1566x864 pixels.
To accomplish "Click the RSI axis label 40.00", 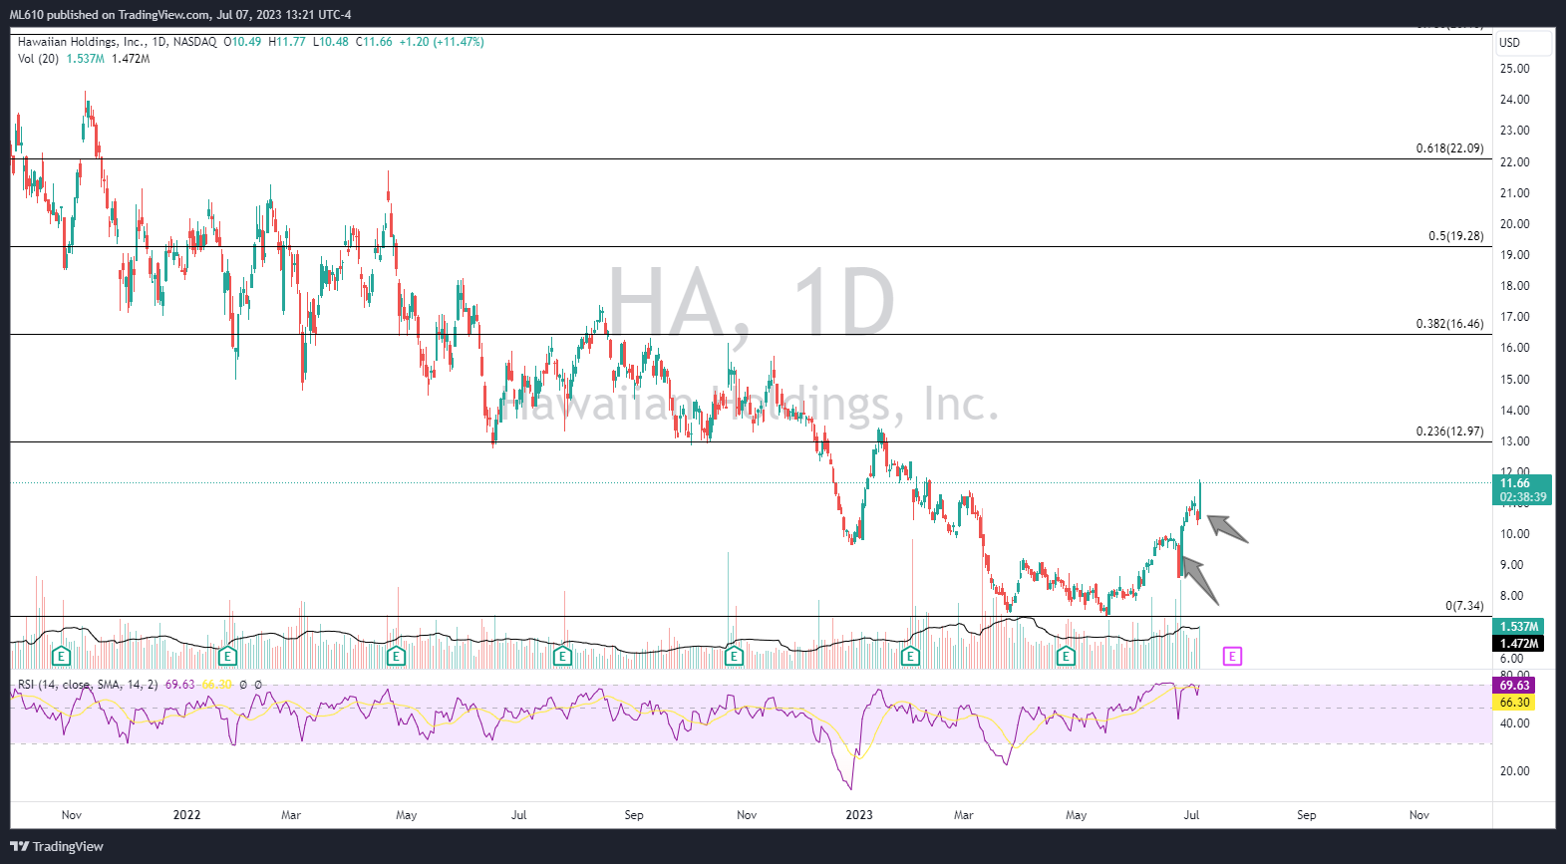I will pos(1514,723).
